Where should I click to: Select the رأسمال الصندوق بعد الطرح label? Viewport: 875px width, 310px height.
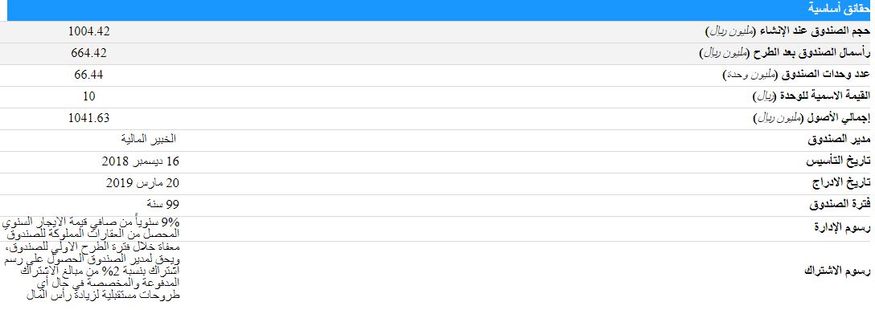click(784, 54)
